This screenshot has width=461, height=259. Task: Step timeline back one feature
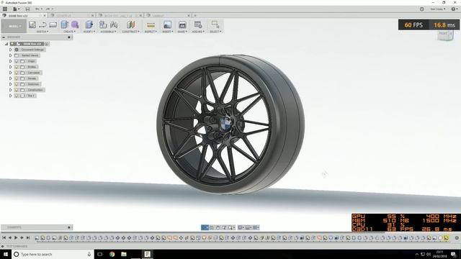pos(10,238)
